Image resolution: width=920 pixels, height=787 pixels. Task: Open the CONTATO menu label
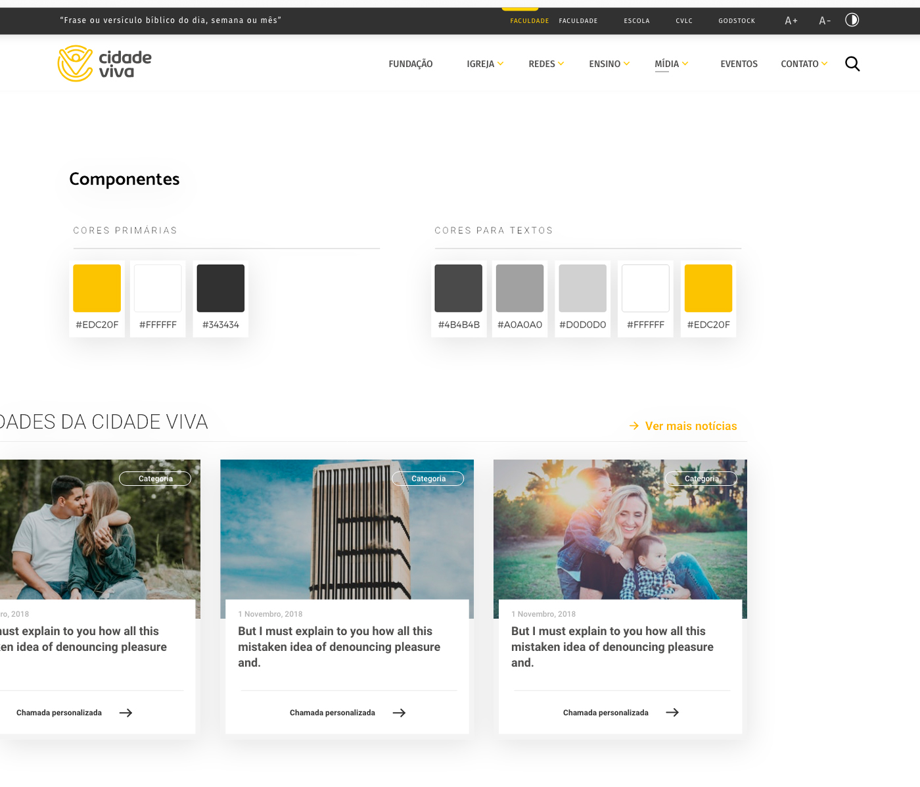(800, 64)
